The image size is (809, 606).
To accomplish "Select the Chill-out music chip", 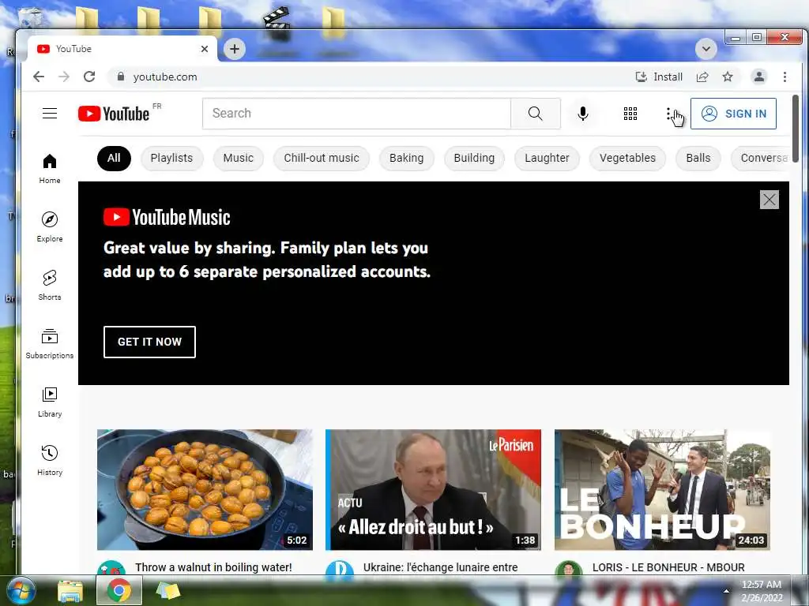I will [x=322, y=158].
